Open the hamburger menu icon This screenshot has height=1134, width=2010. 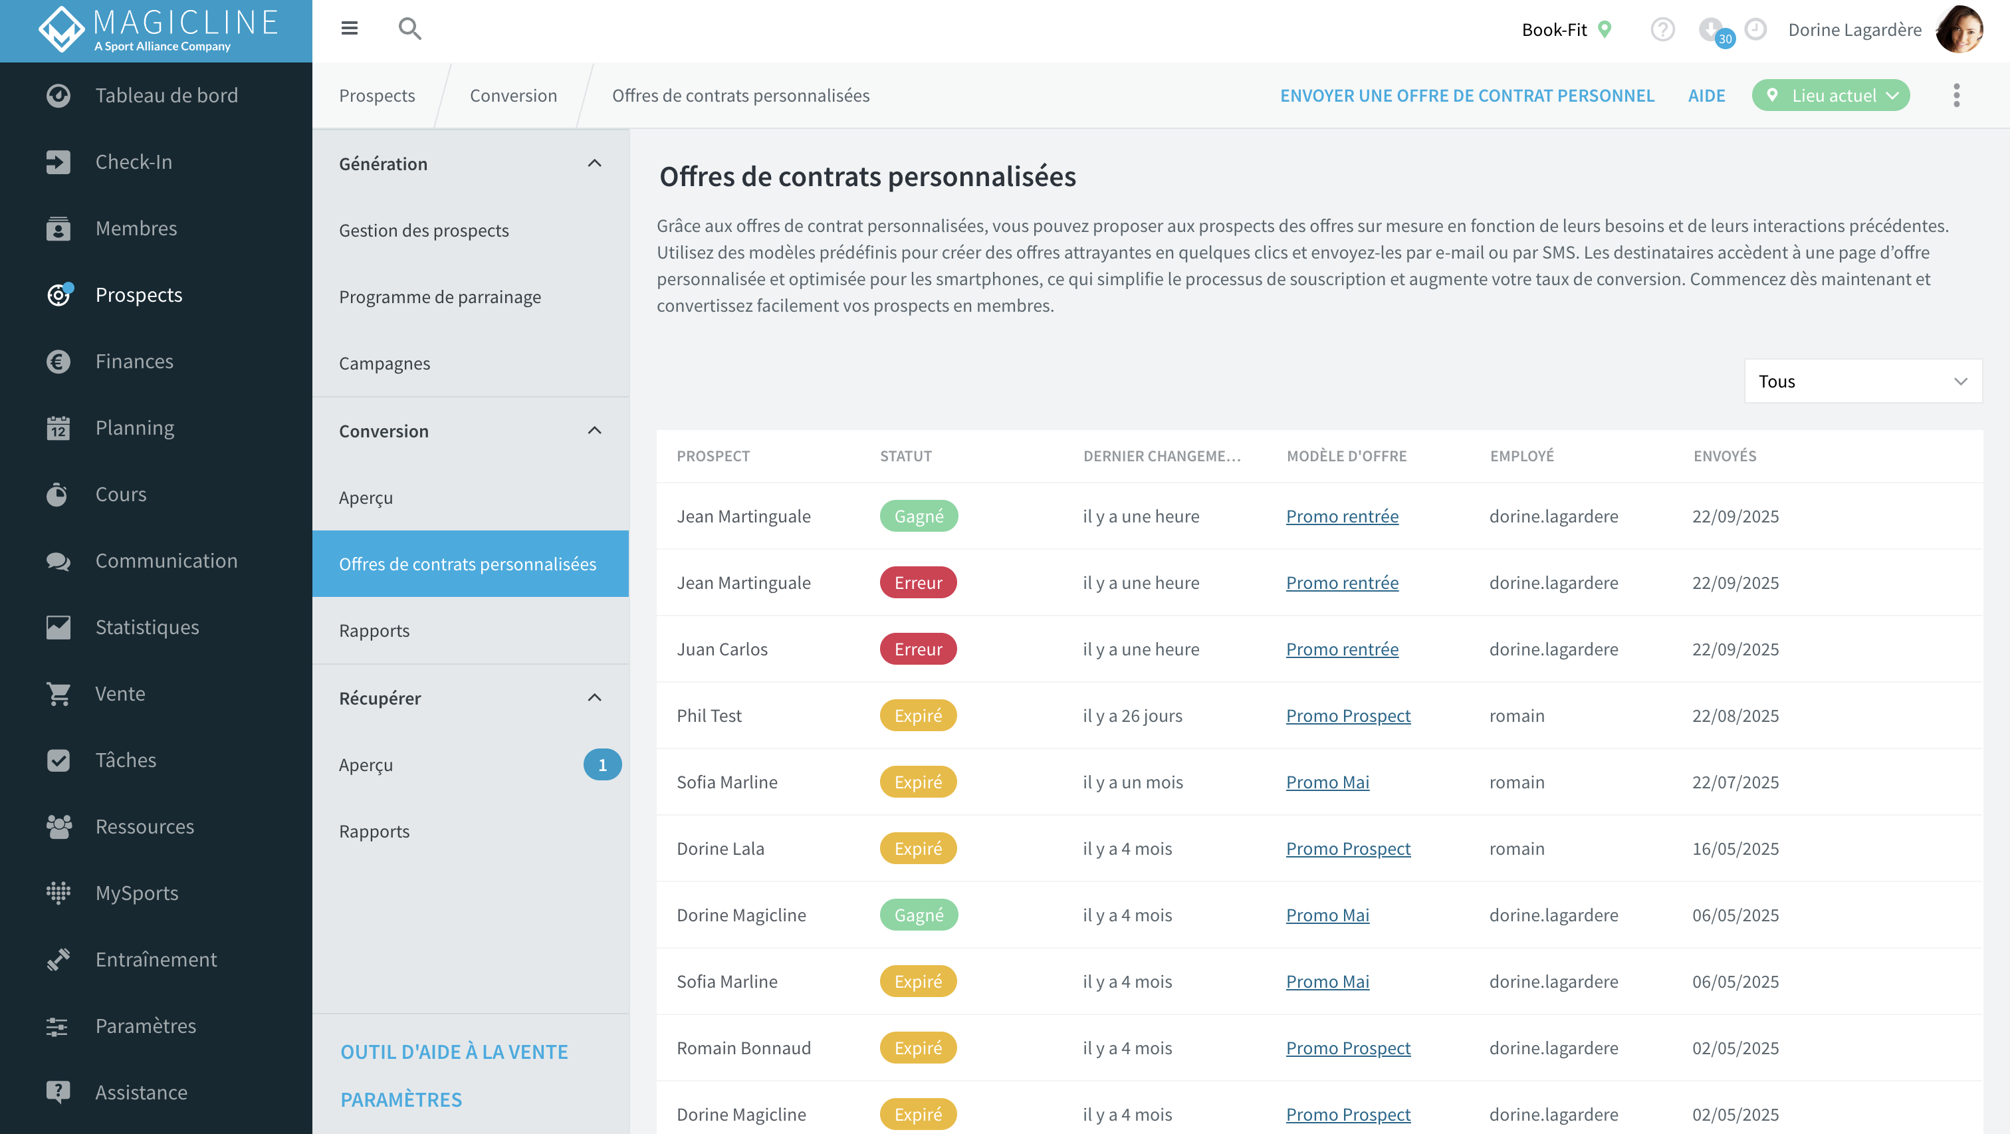click(x=349, y=29)
